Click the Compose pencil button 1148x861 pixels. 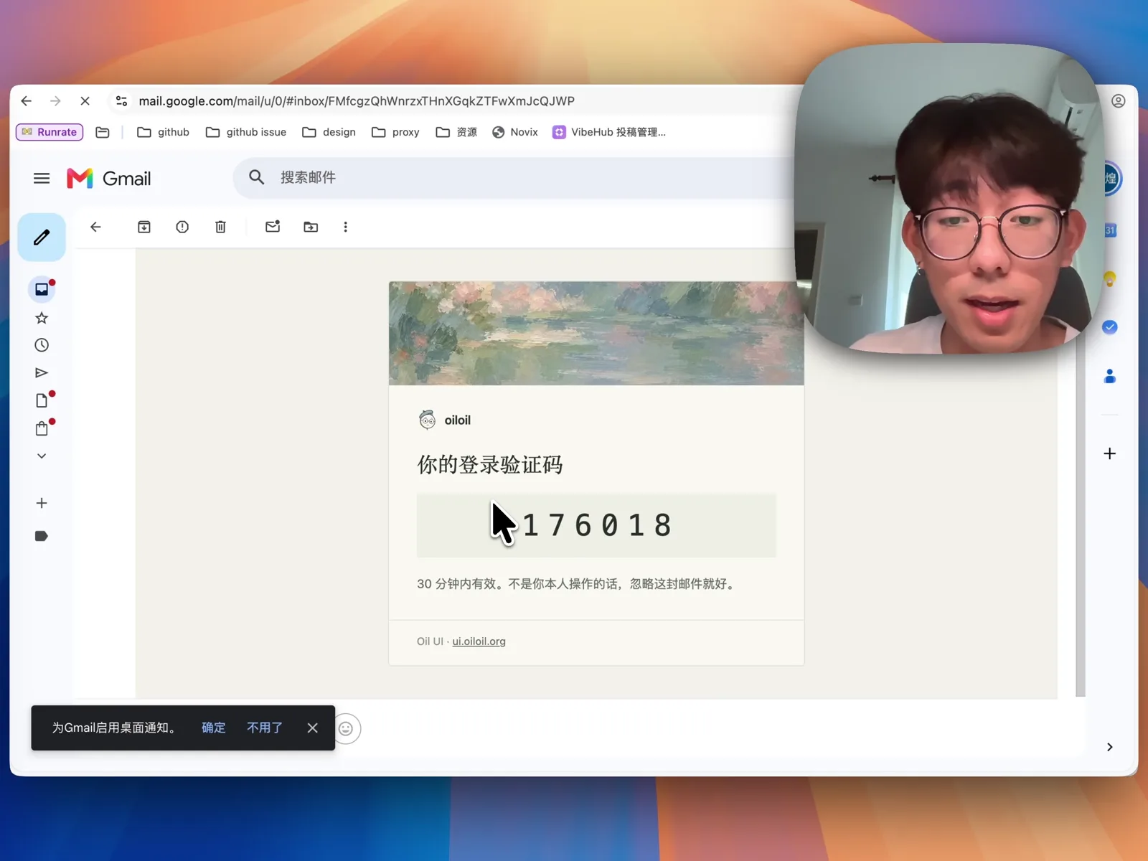42,237
